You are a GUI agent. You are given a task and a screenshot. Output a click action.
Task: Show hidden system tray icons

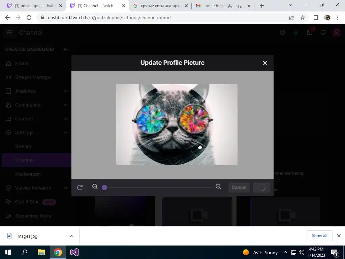tap(285, 252)
